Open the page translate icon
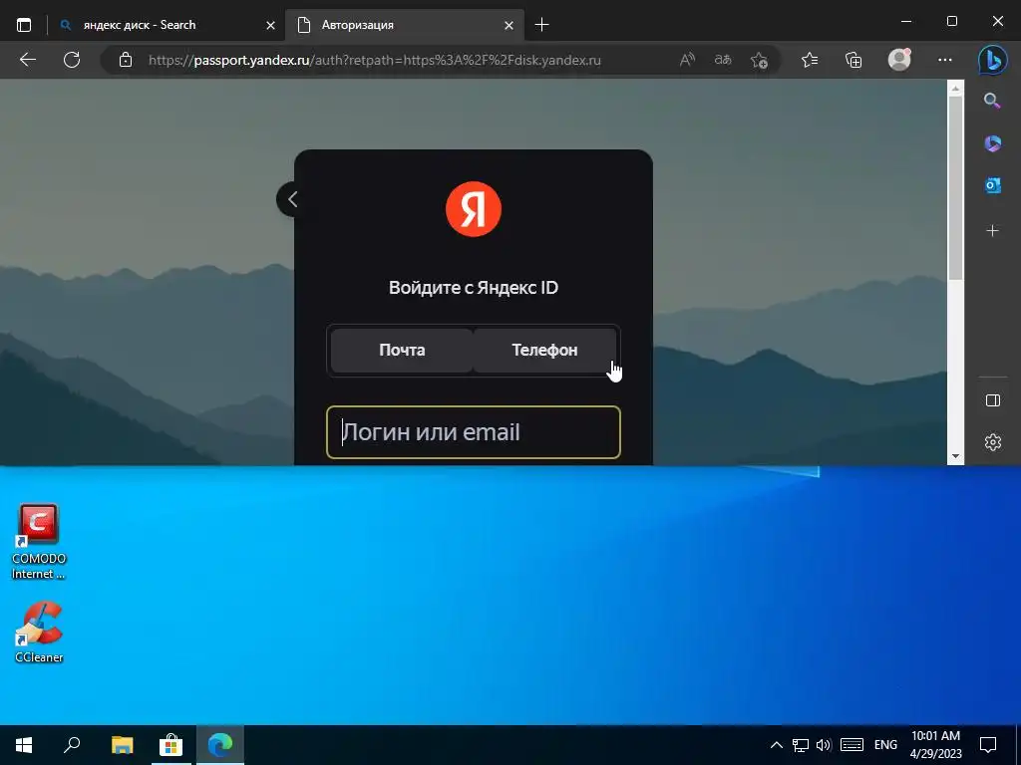1021x765 pixels. [x=723, y=60]
